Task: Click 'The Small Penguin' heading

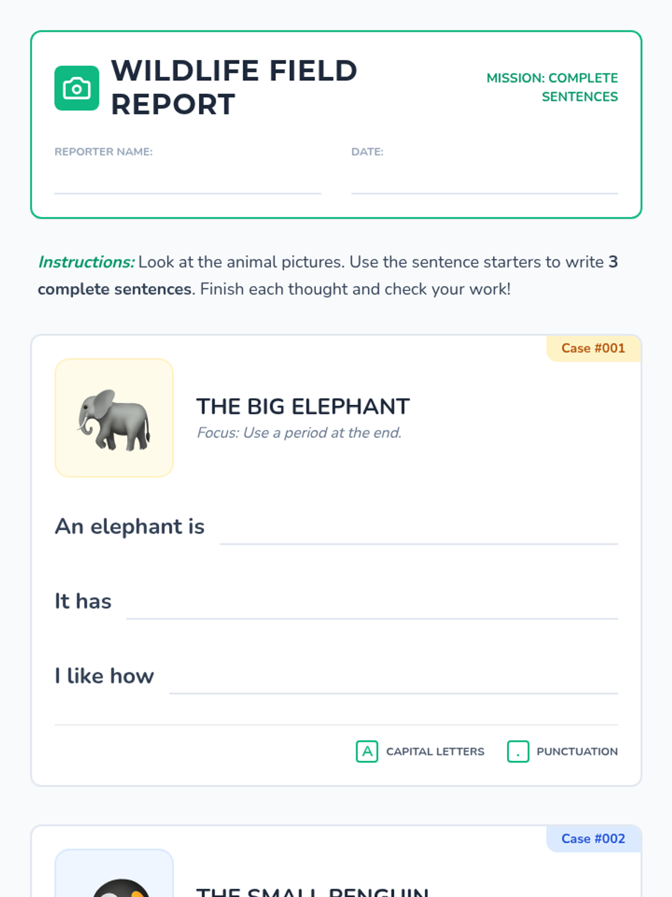Action: click(312, 891)
